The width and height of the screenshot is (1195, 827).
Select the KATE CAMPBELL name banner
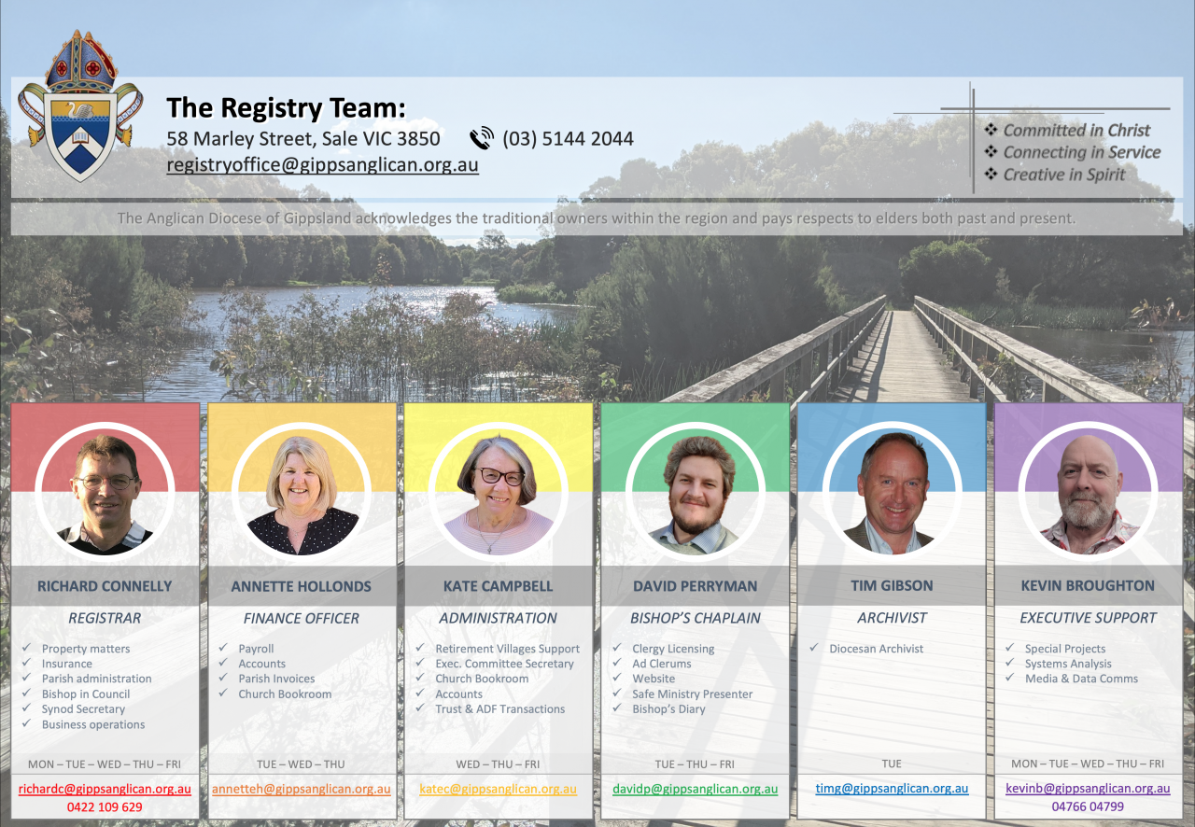pyautogui.click(x=498, y=586)
